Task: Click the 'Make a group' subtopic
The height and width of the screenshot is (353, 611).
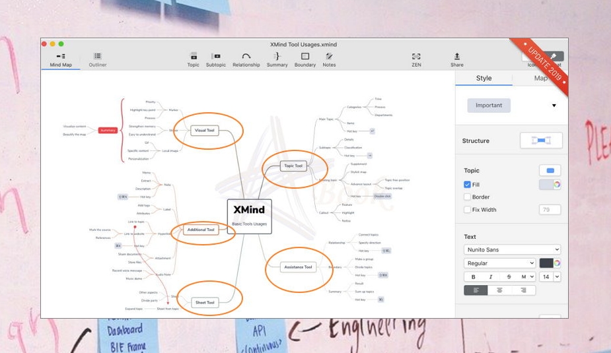Action: coord(364,259)
